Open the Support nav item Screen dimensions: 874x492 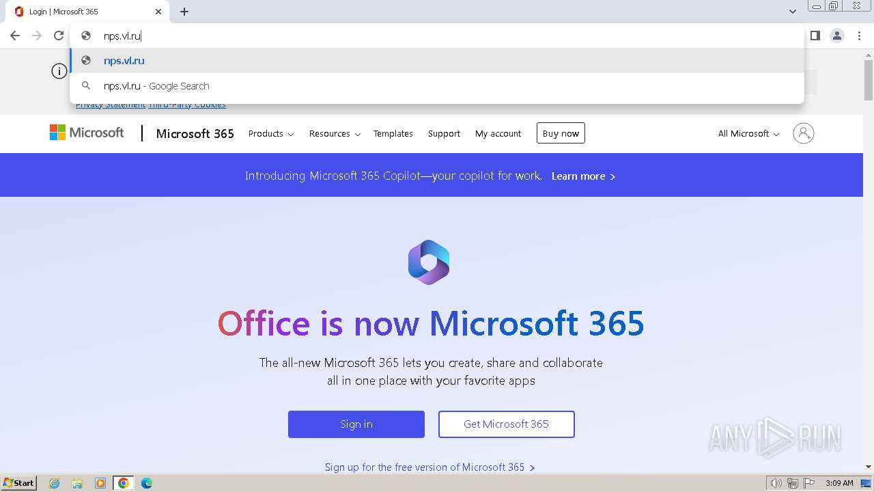444,134
